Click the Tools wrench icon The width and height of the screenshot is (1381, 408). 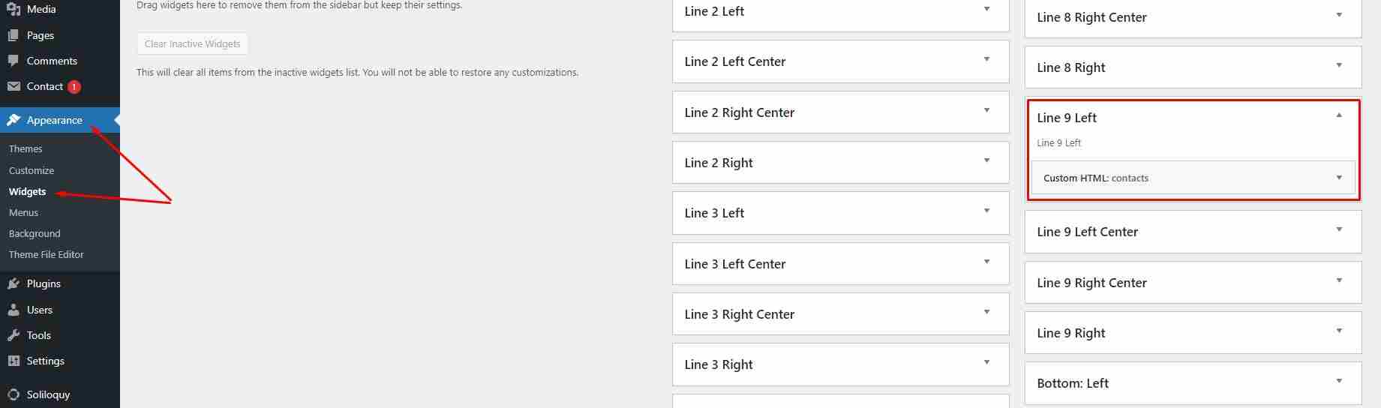click(x=14, y=335)
